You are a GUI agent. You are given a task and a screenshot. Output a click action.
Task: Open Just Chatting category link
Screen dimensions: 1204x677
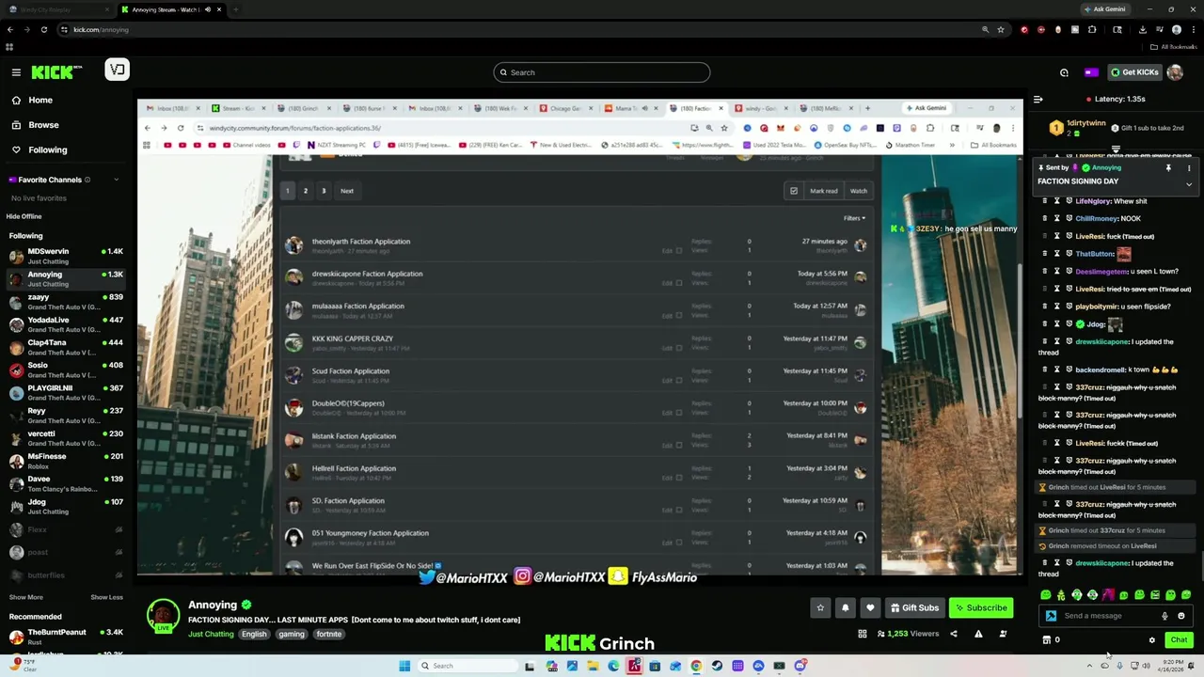[211, 635]
